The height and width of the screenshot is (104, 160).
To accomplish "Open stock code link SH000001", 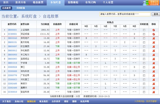I will (12, 30).
